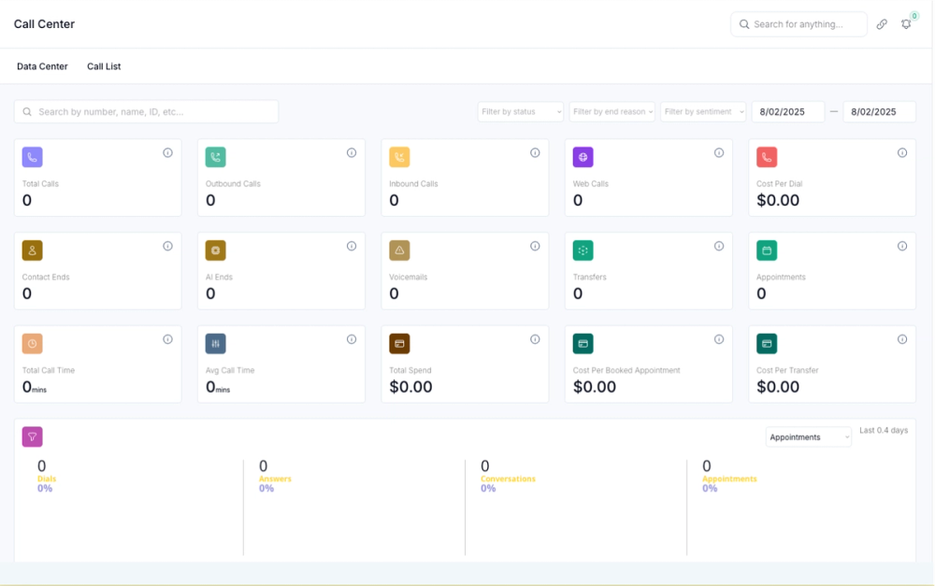The width and height of the screenshot is (935, 586).
Task: Open the Filter by status dropdown
Action: tap(521, 111)
